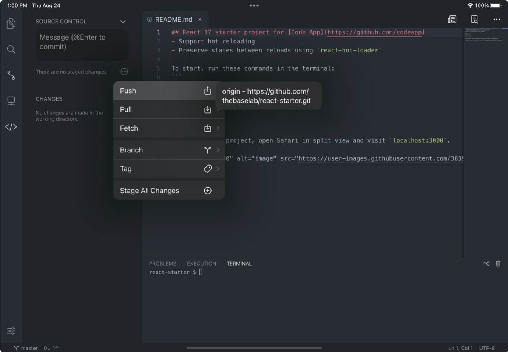Screen dimensions: 508x352
Task: Select Tag from the context menu
Action: coord(169,169)
